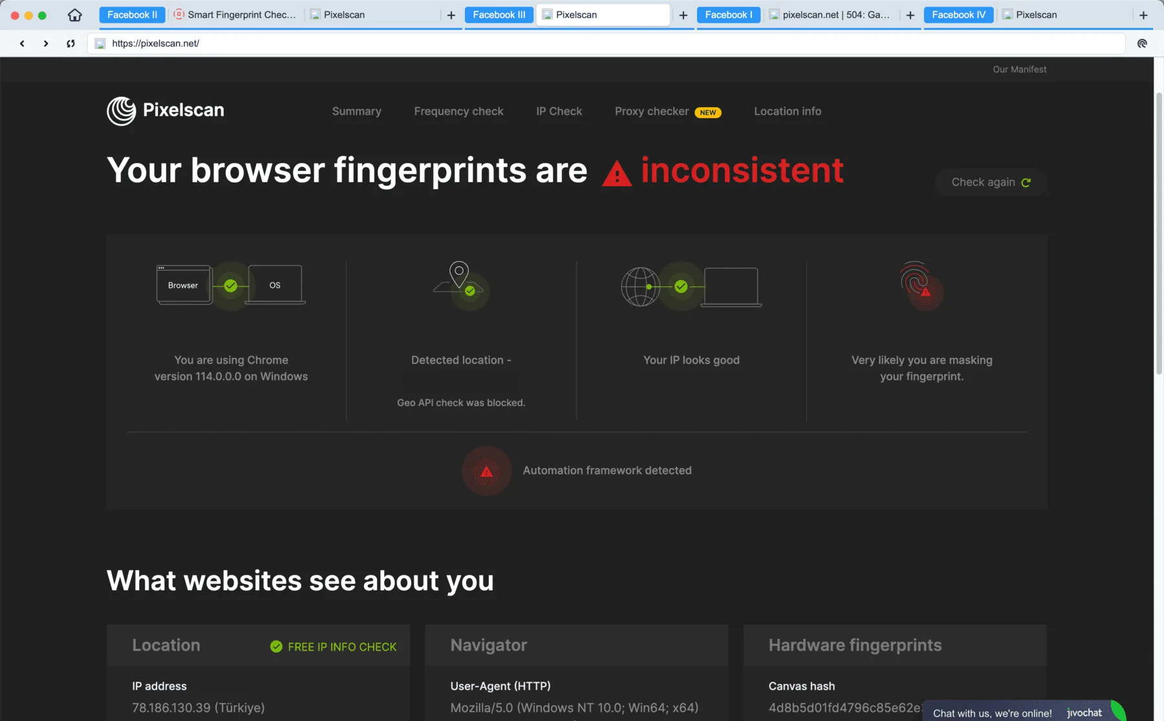The width and height of the screenshot is (1164, 721).
Task: Click the automation framework warning icon
Action: (x=486, y=471)
